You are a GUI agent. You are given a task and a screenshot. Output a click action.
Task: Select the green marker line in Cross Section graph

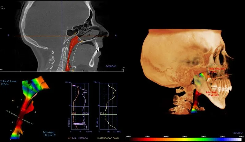click(108, 115)
